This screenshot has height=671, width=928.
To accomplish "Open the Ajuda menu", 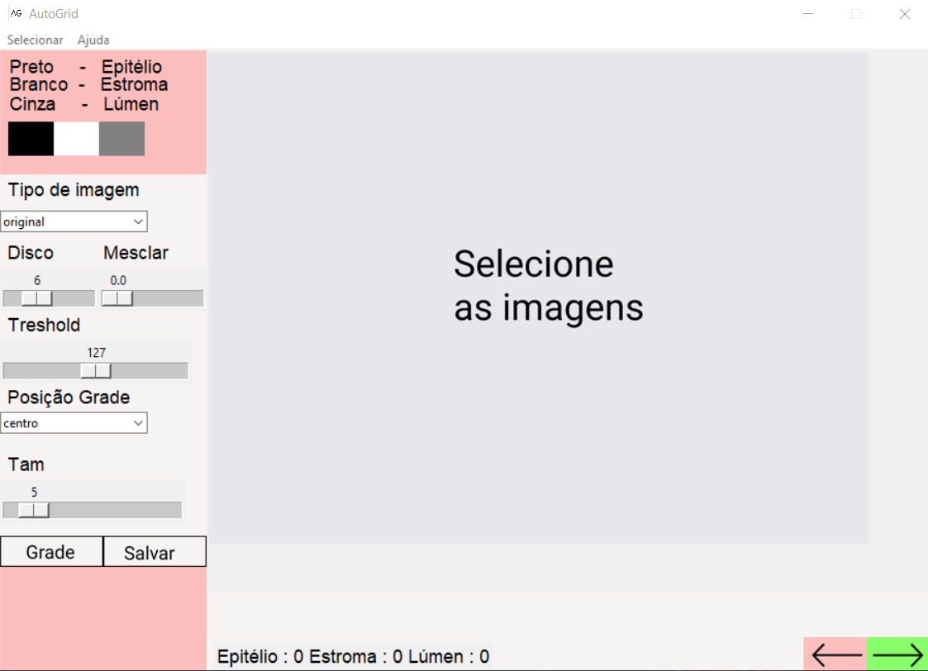I will (93, 40).
